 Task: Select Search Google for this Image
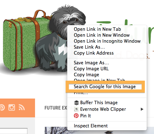pyautogui.click(x=105, y=87)
